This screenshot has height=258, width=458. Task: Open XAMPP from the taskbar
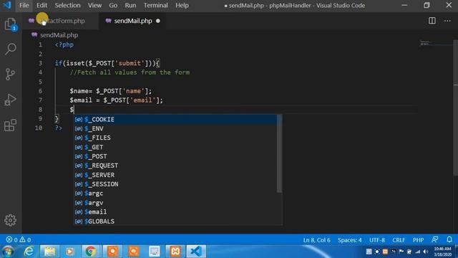175,252
